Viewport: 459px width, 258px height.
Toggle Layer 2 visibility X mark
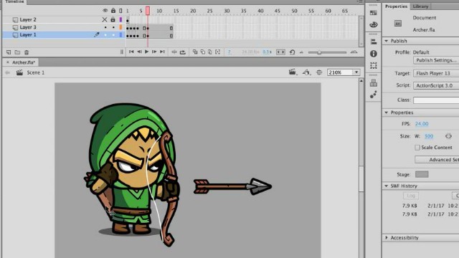pos(105,19)
